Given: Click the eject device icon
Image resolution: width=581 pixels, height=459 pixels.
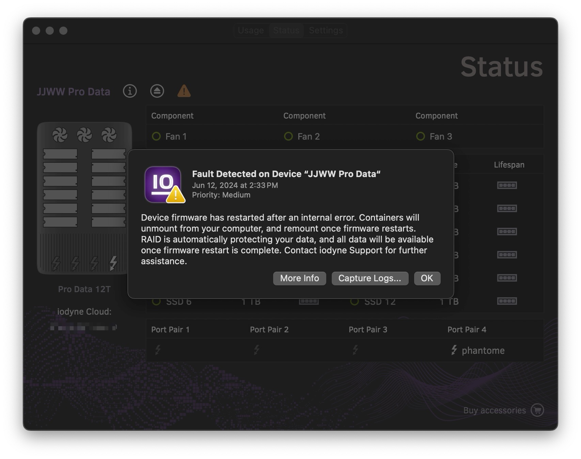Looking at the screenshot, I should [157, 91].
